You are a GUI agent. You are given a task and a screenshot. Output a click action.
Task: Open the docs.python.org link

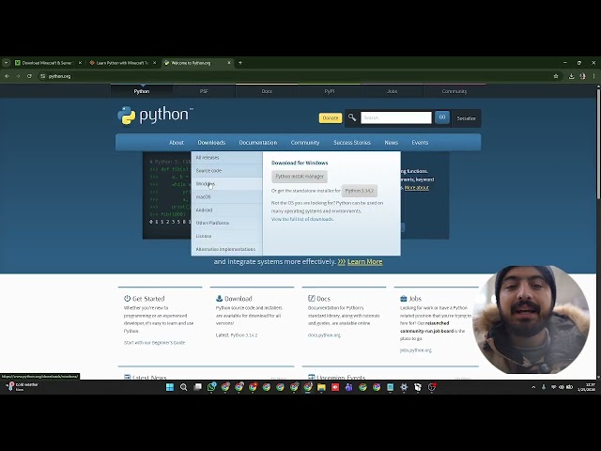324,334
